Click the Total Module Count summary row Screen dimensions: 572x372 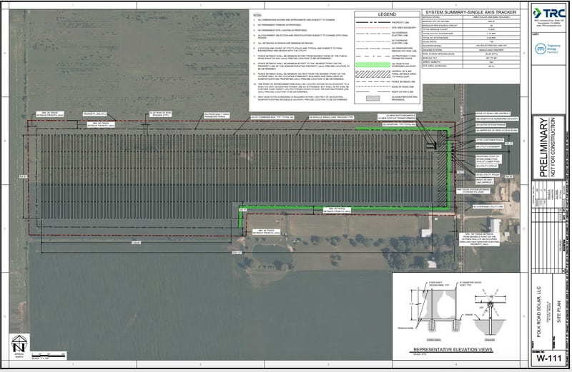[471, 29]
